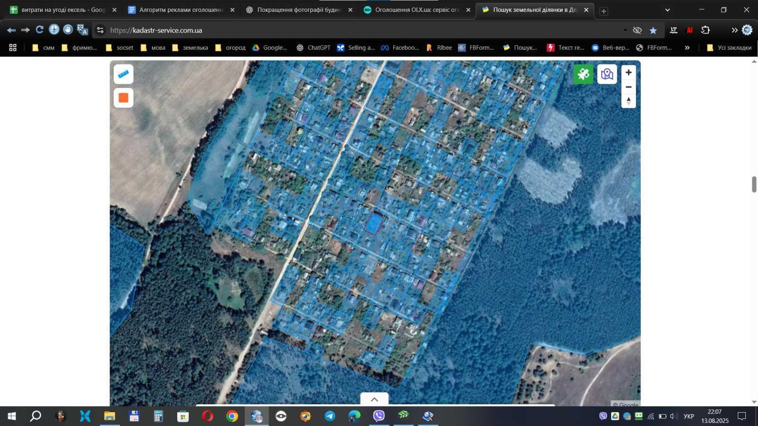Open the земелька bookmark folder

tap(189, 48)
